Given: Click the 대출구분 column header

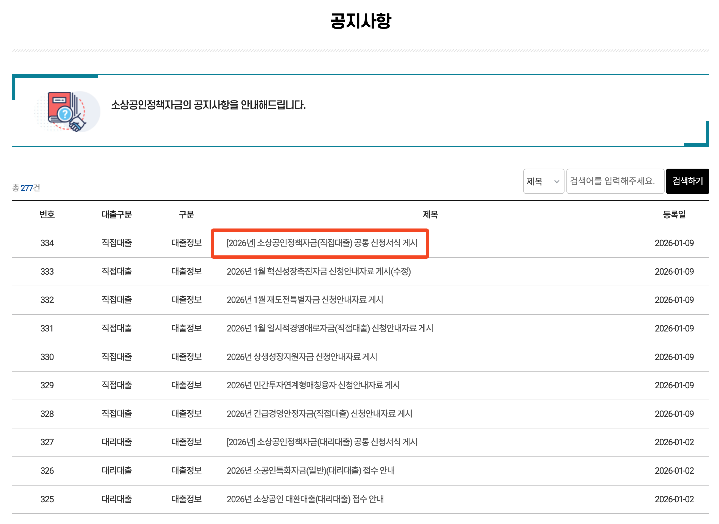Looking at the screenshot, I should tap(116, 214).
